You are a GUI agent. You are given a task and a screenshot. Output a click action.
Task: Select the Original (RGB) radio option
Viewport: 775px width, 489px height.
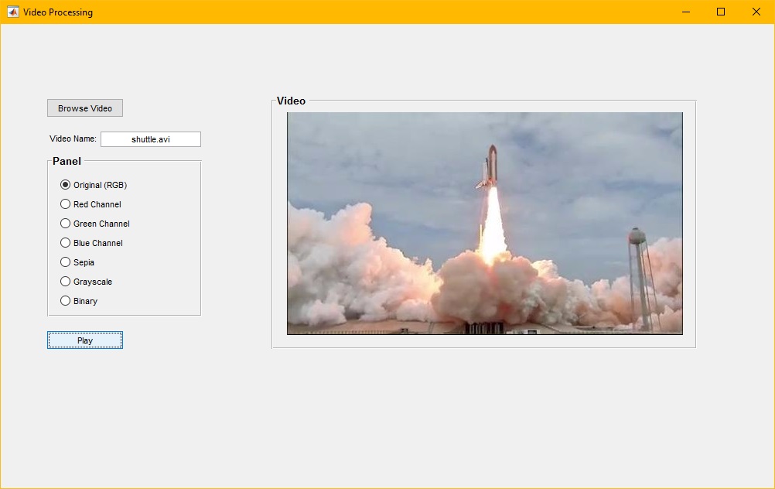[x=66, y=185]
